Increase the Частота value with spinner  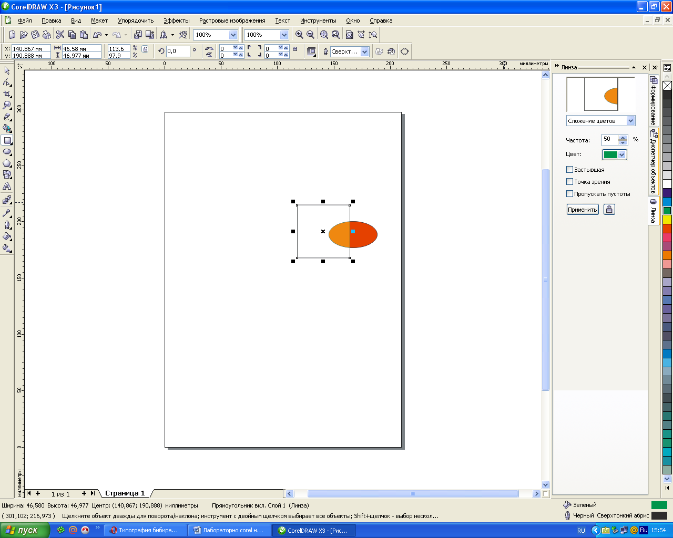[623, 138]
